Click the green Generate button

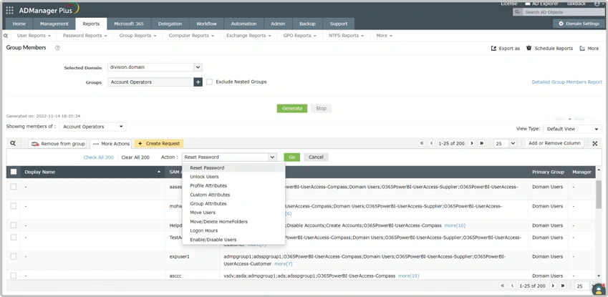[292, 109]
